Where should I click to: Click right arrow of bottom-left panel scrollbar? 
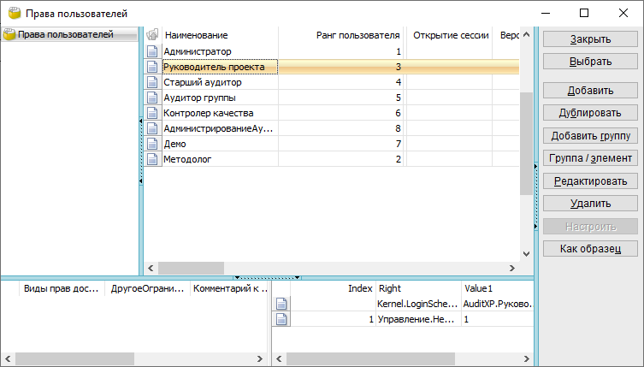[260, 358]
